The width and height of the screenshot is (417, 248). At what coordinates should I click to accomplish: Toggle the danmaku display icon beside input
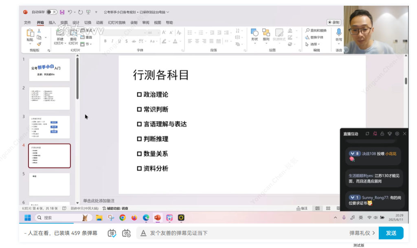click(112, 233)
